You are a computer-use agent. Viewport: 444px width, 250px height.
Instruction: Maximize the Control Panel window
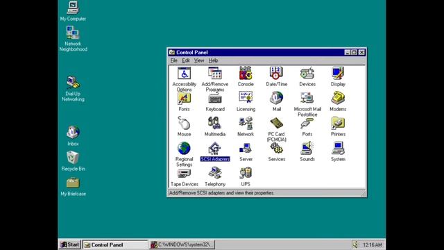point(354,52)
